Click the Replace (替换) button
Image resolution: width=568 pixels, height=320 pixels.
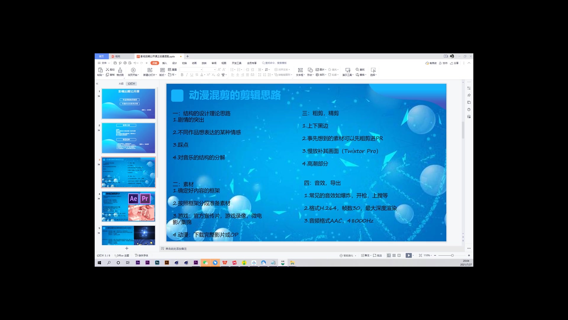pyautogui.click(x=361, y=75)
